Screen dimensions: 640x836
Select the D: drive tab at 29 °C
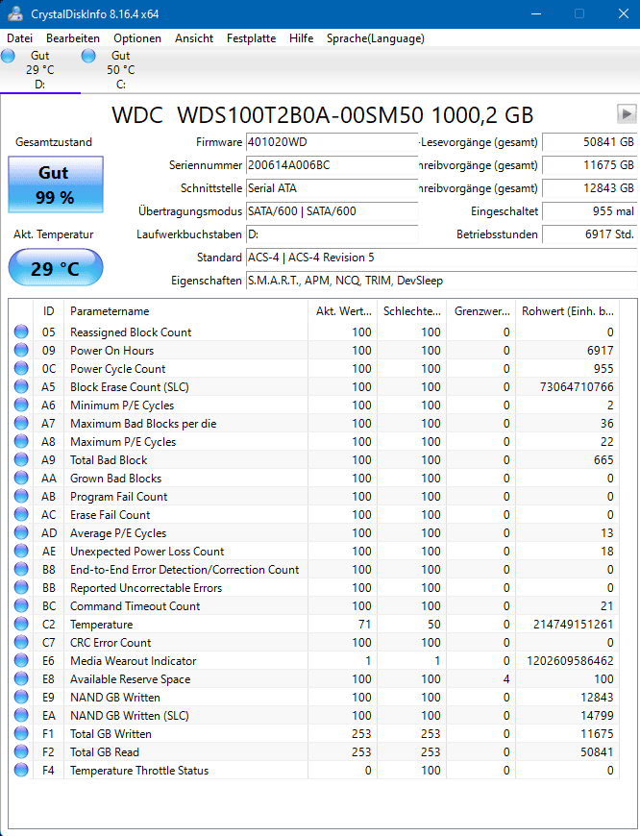click(40, 70)
